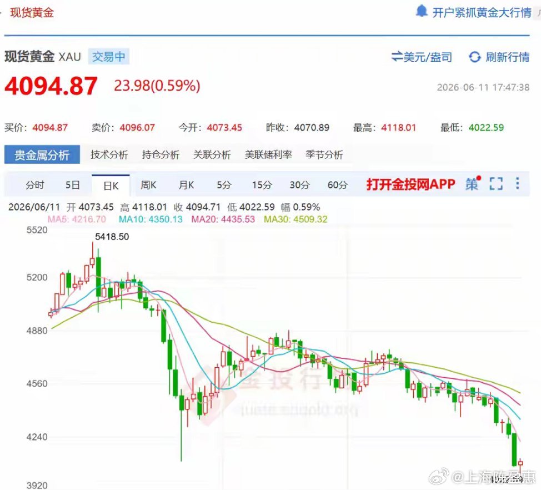Select the 5分 chart interval

pos(224,186)
